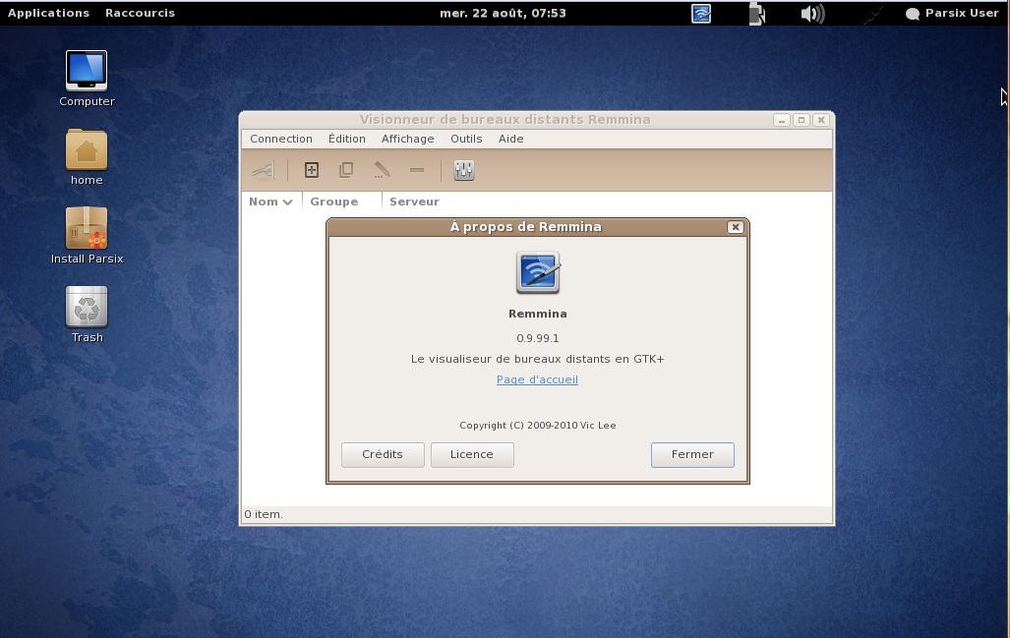Click the 0 item. status bar text
This screenshot has height=638, width=1010.
coord(264,514)
